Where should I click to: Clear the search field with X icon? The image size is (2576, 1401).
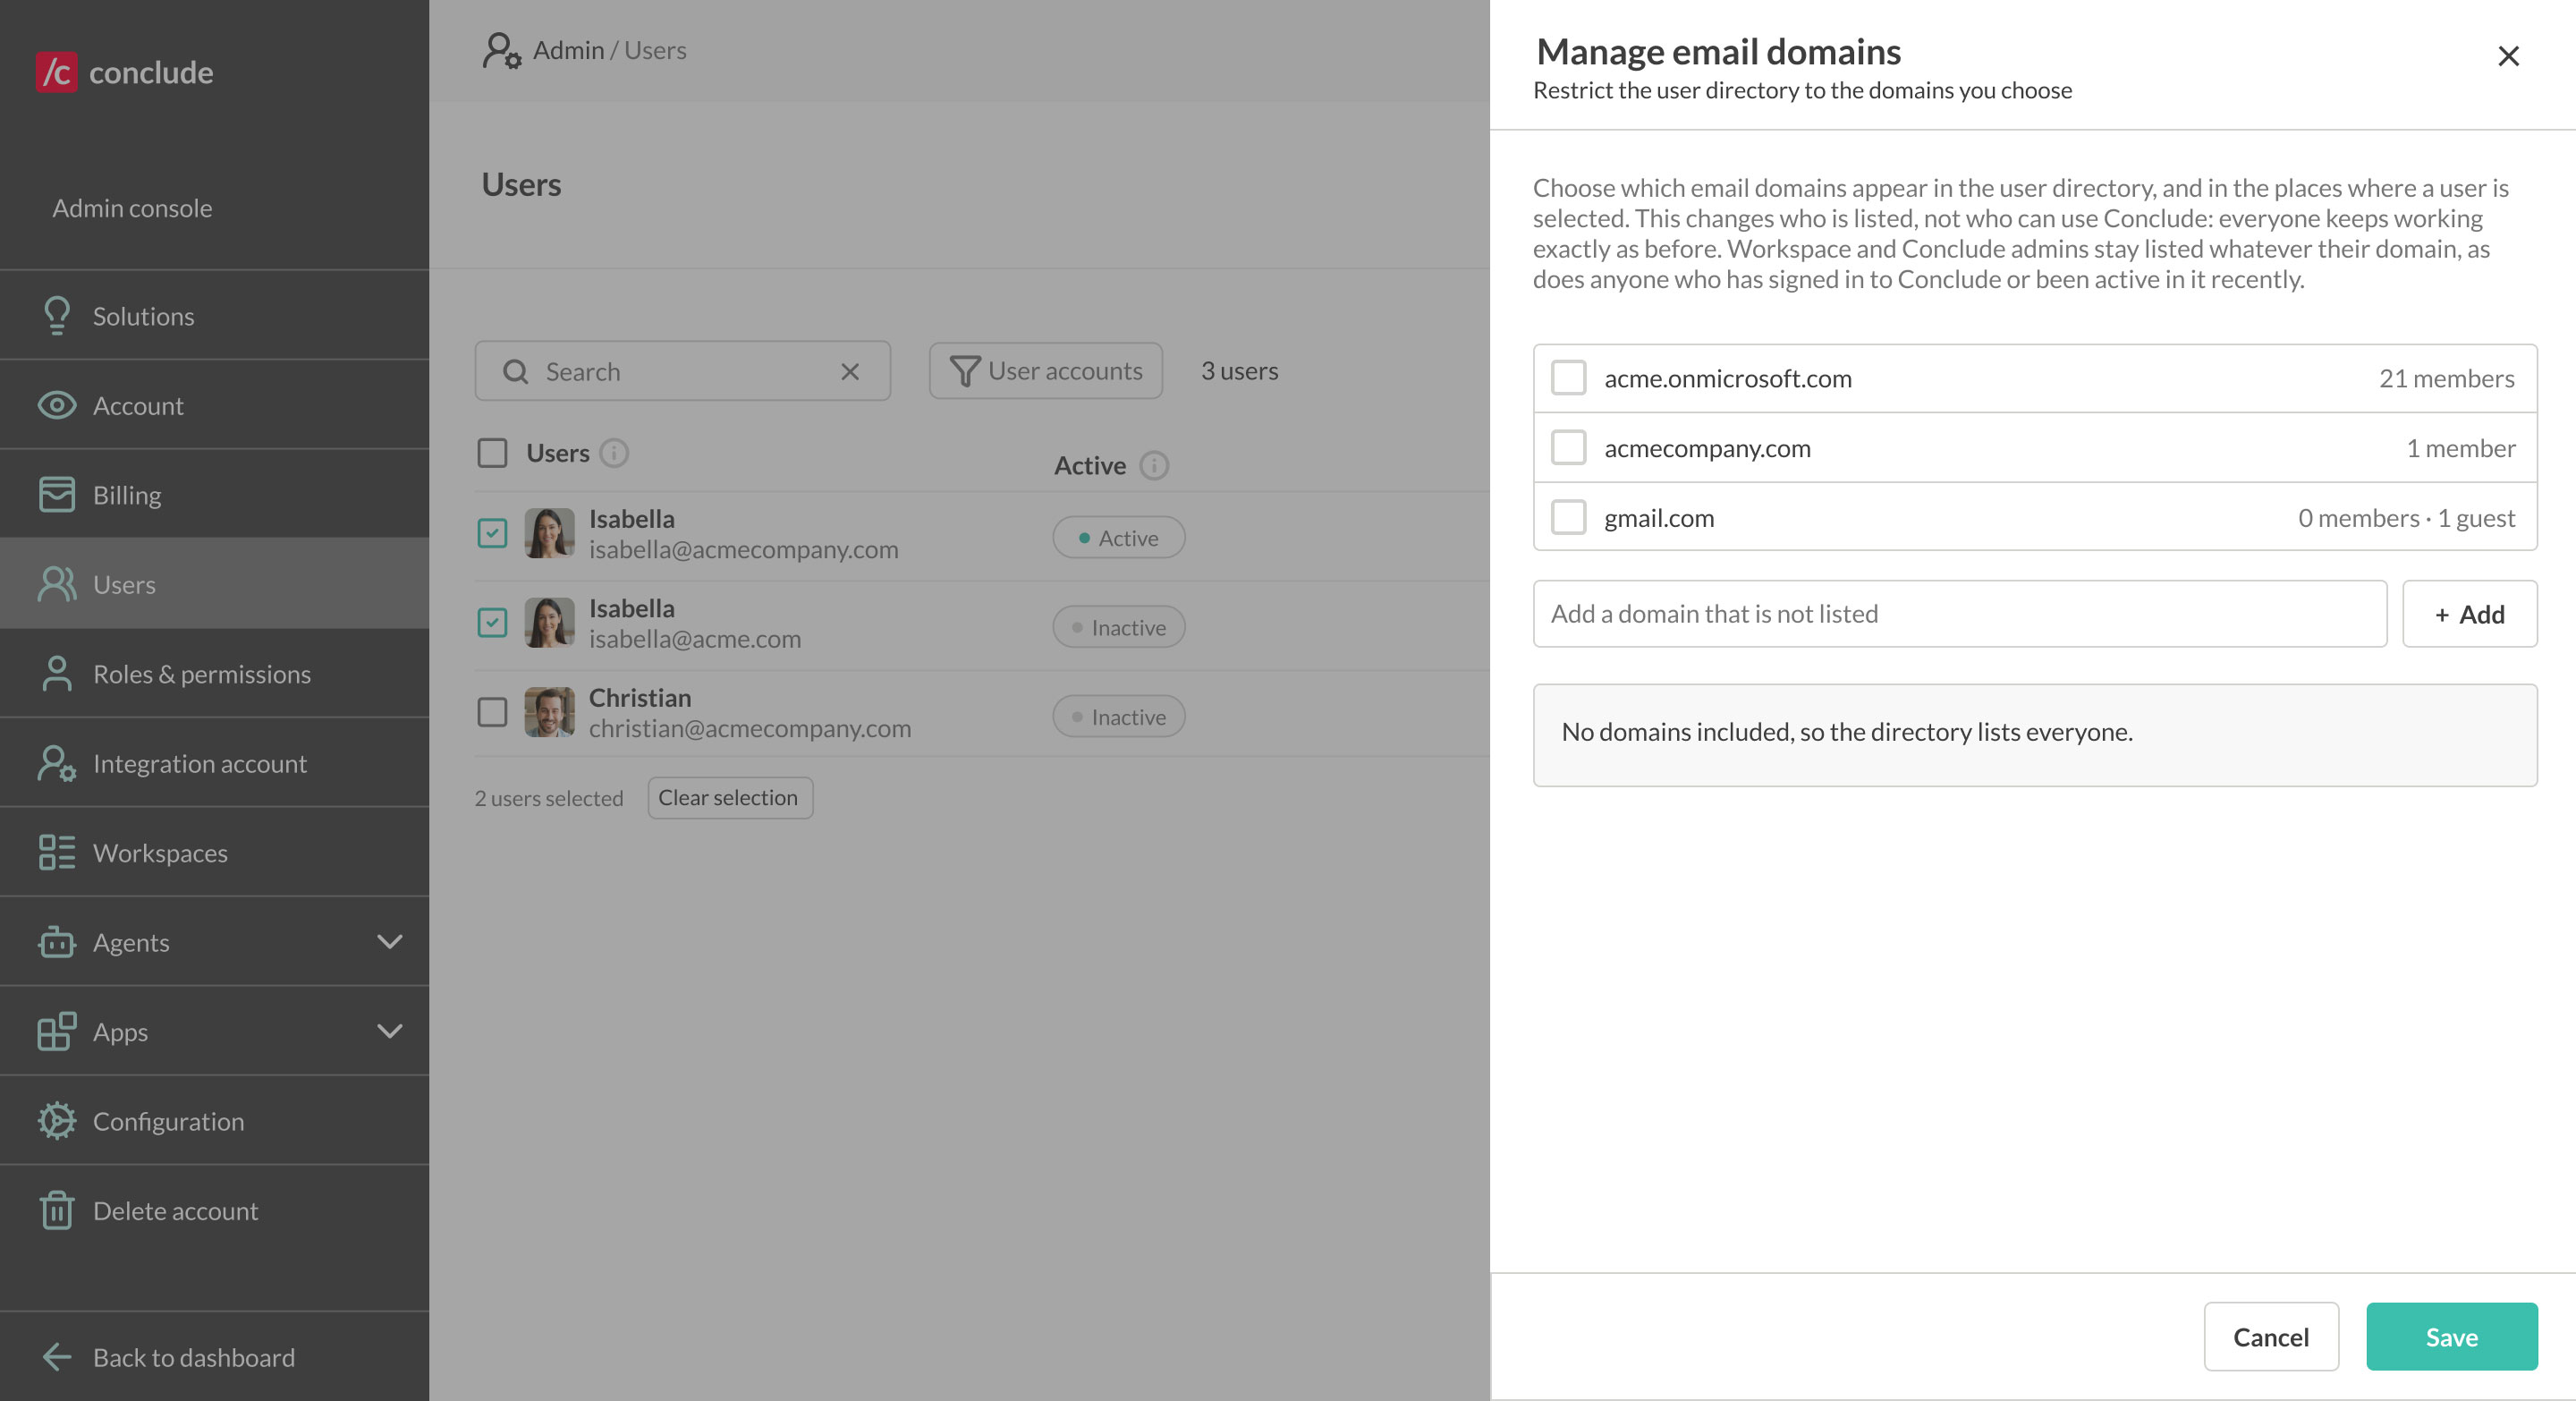point(850,372)
